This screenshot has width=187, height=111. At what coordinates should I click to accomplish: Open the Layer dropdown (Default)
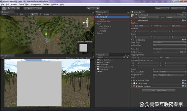(x=176, y=18)
